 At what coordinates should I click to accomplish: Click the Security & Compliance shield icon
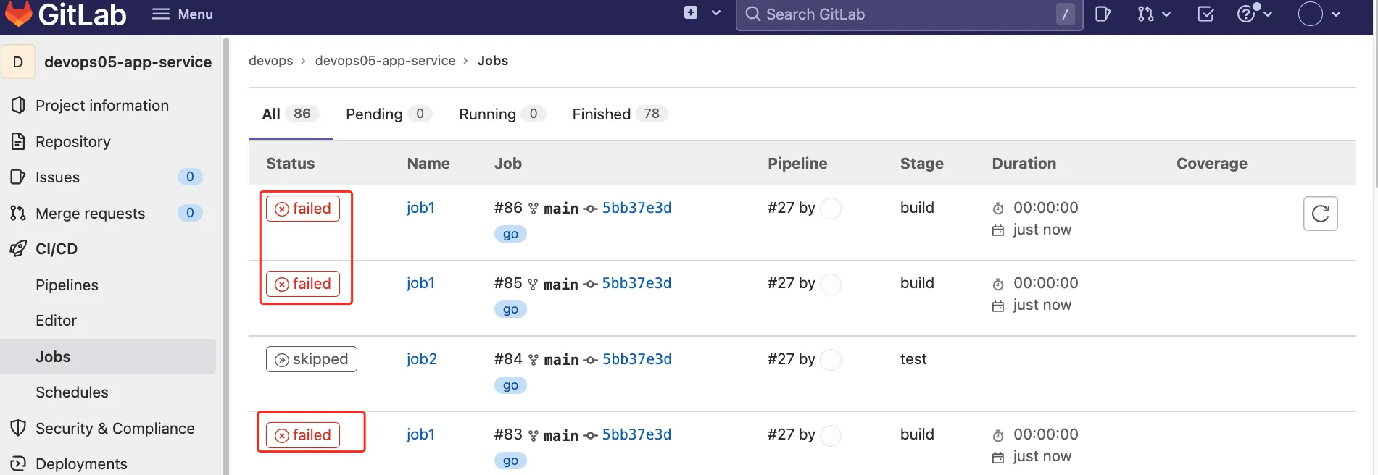pyautogui.click(x=18, y=428)
